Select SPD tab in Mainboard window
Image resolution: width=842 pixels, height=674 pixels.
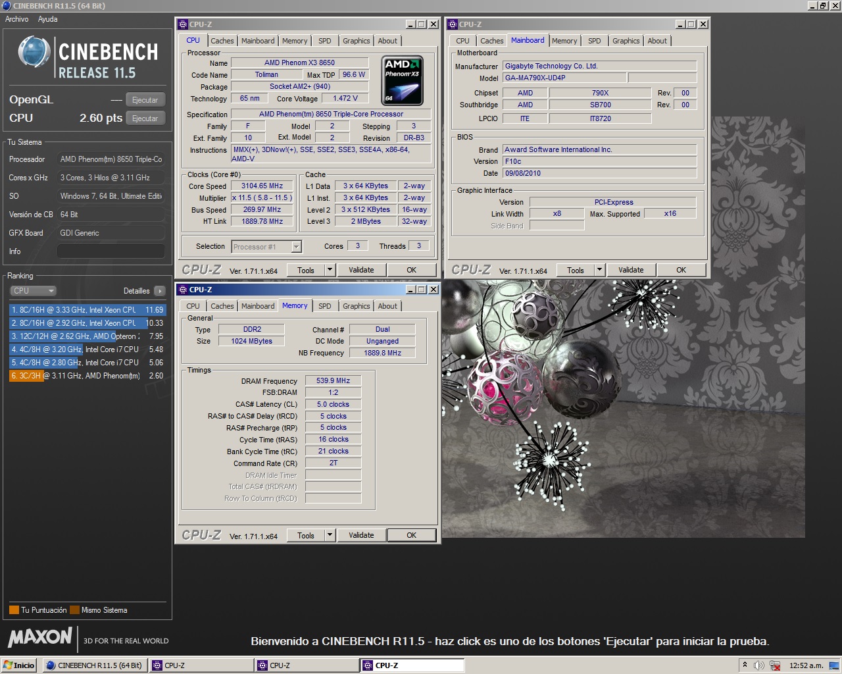(x=595, y=41)
